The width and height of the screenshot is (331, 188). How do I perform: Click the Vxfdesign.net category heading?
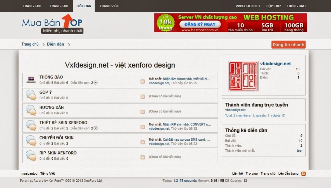pyautogui.click(x=120, y=65)
